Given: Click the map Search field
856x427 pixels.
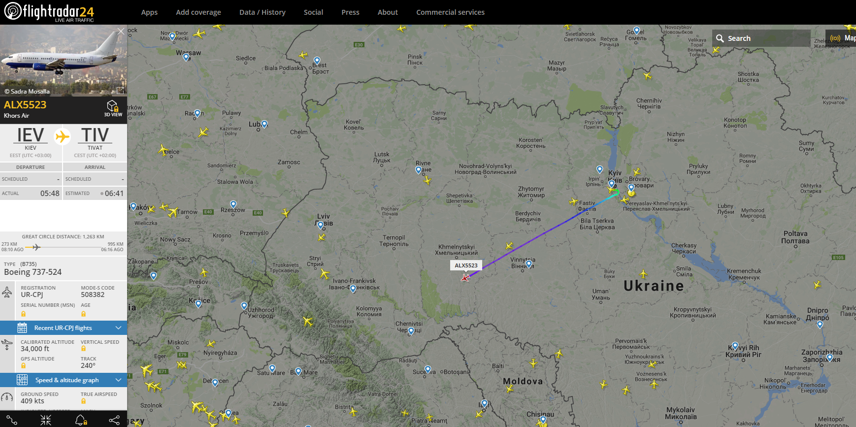Looking at the screenshot, I should click(x=761, y=38).
